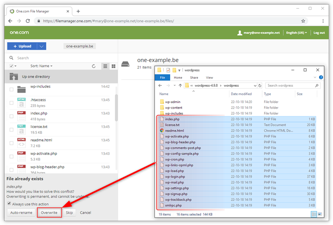Switch Explorer to details view in status bar
Viewport: 333px width, 225px height.
click(x=313, y=214)
